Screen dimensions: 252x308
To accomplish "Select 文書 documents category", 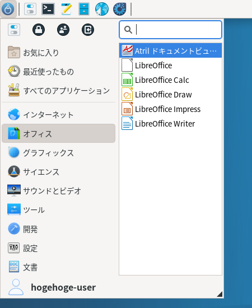I will (x=59, y=267).
